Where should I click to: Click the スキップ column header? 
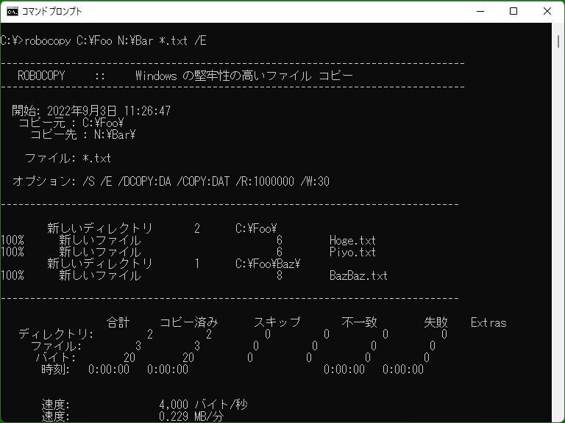coord(277,322)
